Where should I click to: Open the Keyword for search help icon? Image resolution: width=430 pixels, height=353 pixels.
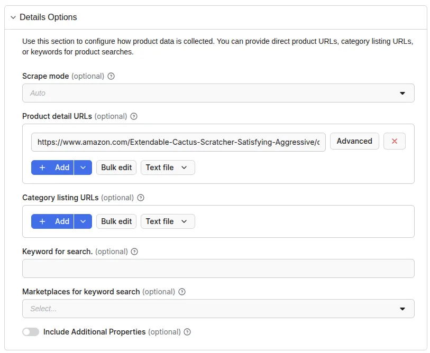[134, 252]
